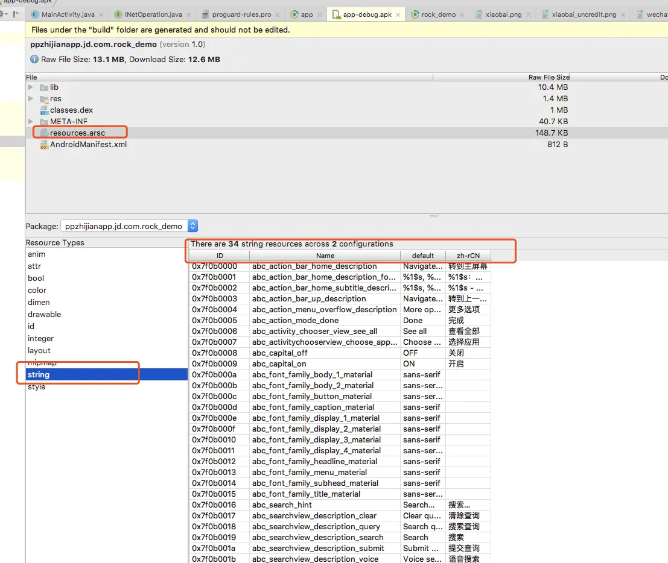Select the attr resource type
The height and width of the screenshot is (563, 668).
[106, 266]
